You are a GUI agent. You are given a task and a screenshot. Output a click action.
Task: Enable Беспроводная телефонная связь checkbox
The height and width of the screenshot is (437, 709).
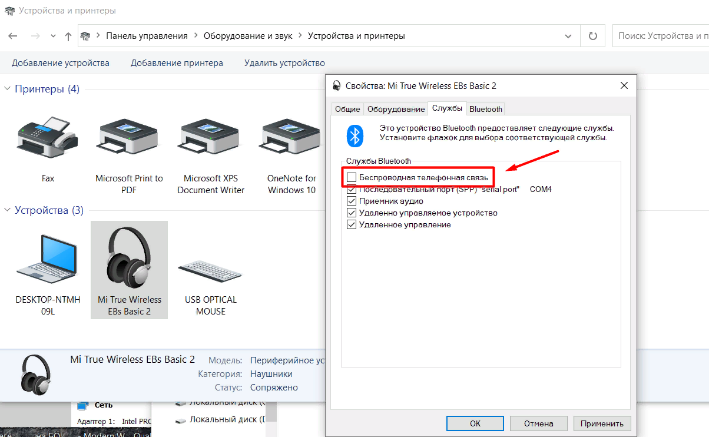tap(352, 177)
